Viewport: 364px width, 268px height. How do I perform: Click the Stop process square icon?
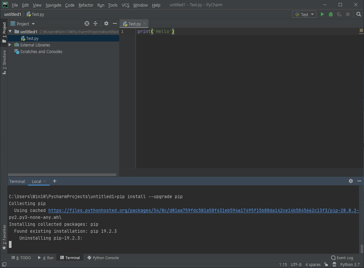348,15
